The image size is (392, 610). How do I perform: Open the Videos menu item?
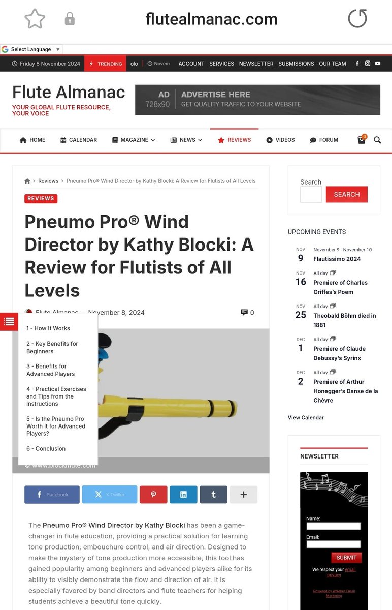(x=280, y=140)
